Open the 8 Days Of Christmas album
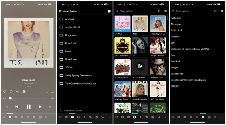 [158, 47]
